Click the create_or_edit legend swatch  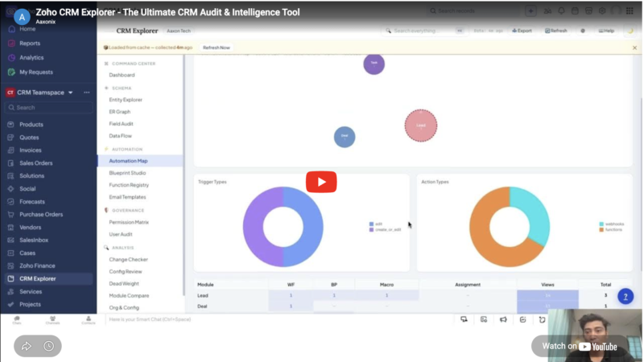pyautogui.click(x=371, y=230)
